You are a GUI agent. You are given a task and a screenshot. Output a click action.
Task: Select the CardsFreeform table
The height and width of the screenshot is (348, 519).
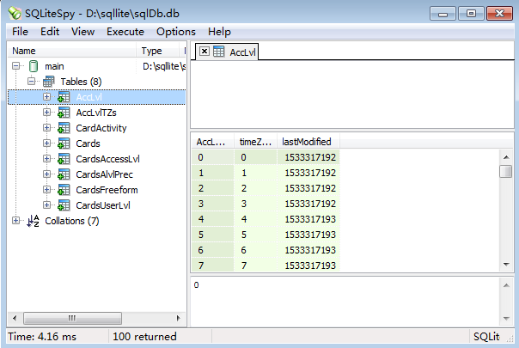pos(107,190)
